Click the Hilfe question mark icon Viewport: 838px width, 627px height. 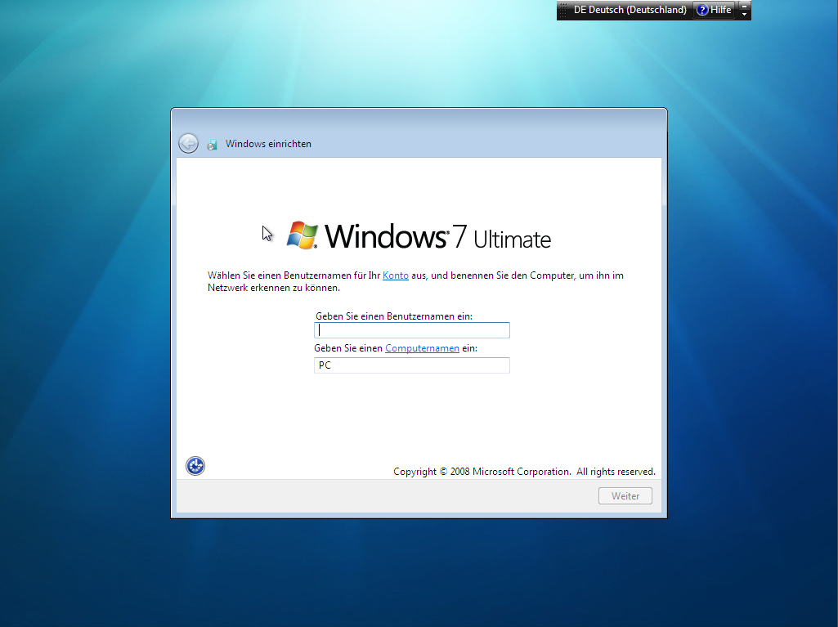(x=702, y=10)
